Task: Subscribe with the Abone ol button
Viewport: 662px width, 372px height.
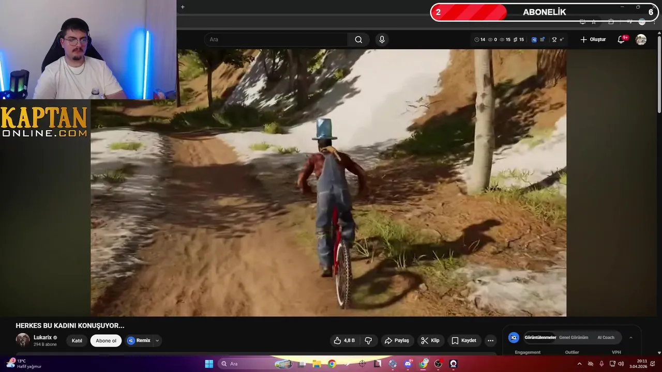Action: tap(106, 340)
